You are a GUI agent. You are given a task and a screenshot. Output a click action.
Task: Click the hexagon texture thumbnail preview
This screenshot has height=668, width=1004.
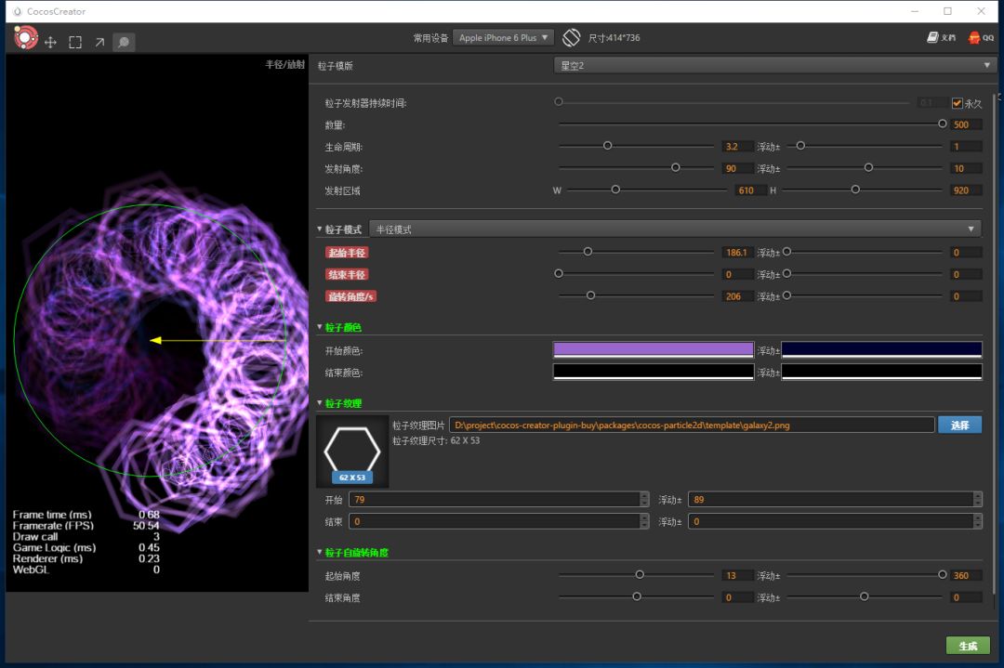click(352, 452)
